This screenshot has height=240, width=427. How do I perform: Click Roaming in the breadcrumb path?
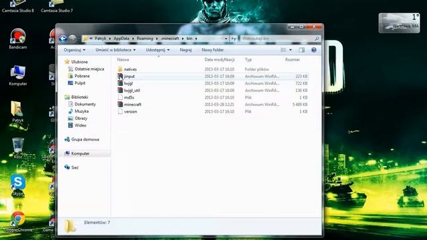(145, 39)
